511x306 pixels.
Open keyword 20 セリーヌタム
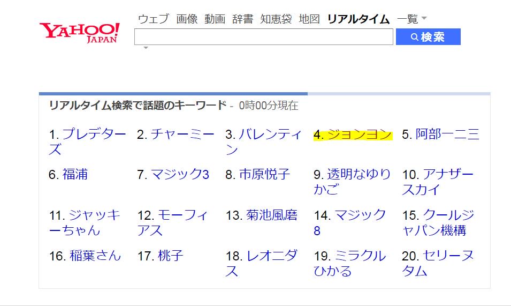tap(438, 263)
